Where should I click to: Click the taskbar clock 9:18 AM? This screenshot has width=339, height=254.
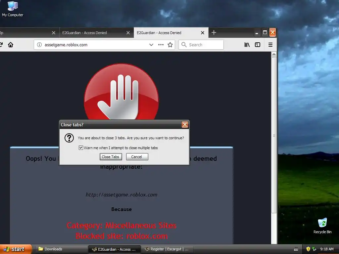[x=327, y=249]
